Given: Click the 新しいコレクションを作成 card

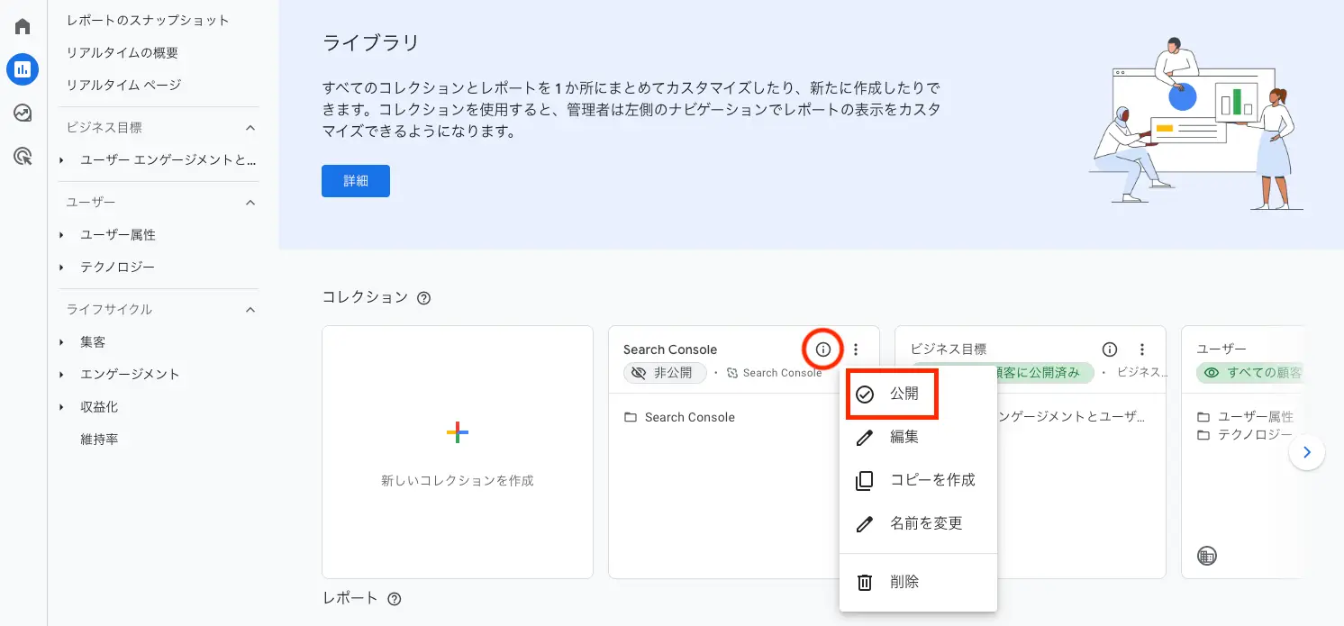Looking at the screenshot, I should [x=458, y=452].
